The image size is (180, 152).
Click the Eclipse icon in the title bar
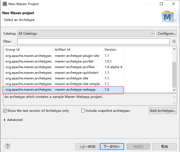(5, 4)
